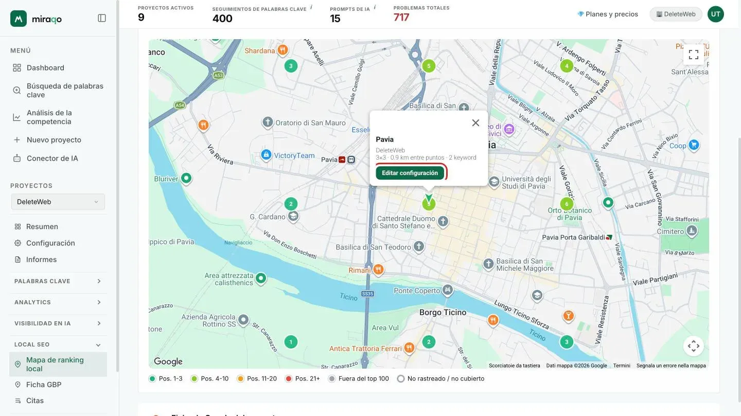Viewport: 741px width, 416px height.
Task: Select the green grid marker numbered 6
Action: tap(567, 204)
